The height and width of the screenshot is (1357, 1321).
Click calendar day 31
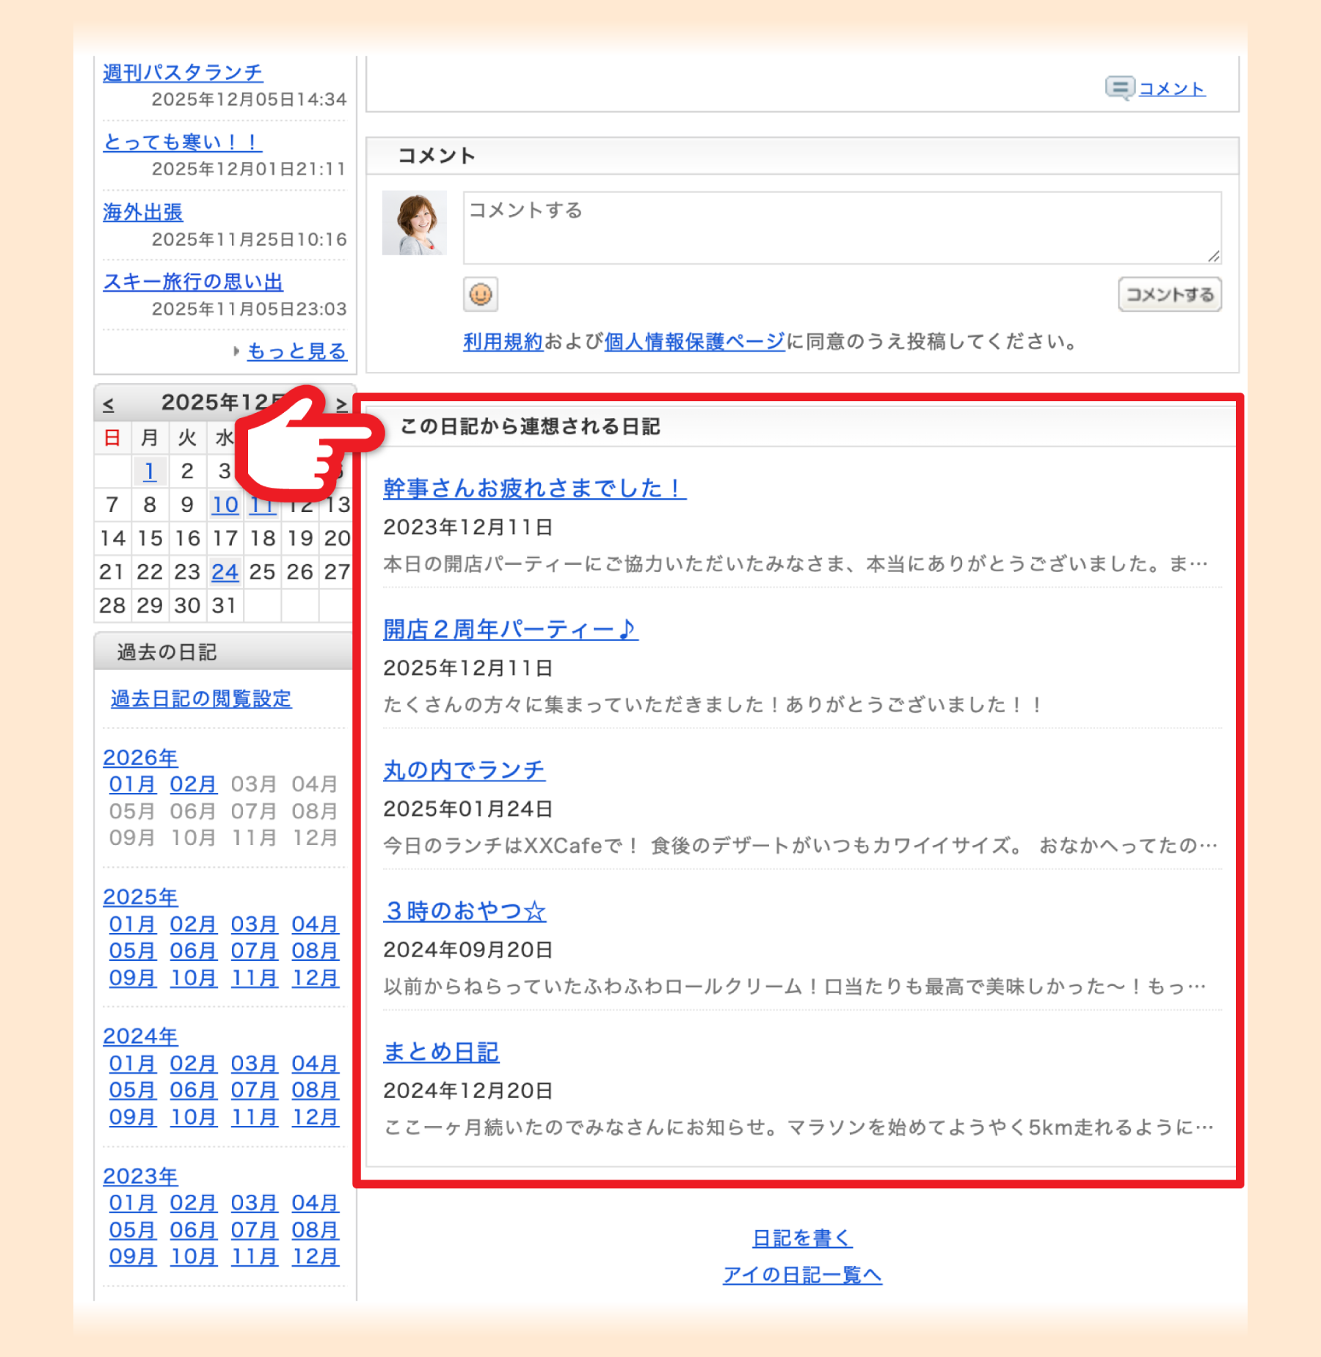[225, 605]
